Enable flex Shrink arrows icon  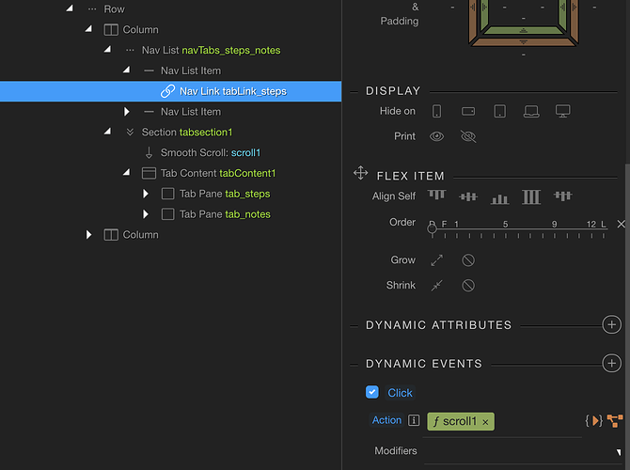436,286
